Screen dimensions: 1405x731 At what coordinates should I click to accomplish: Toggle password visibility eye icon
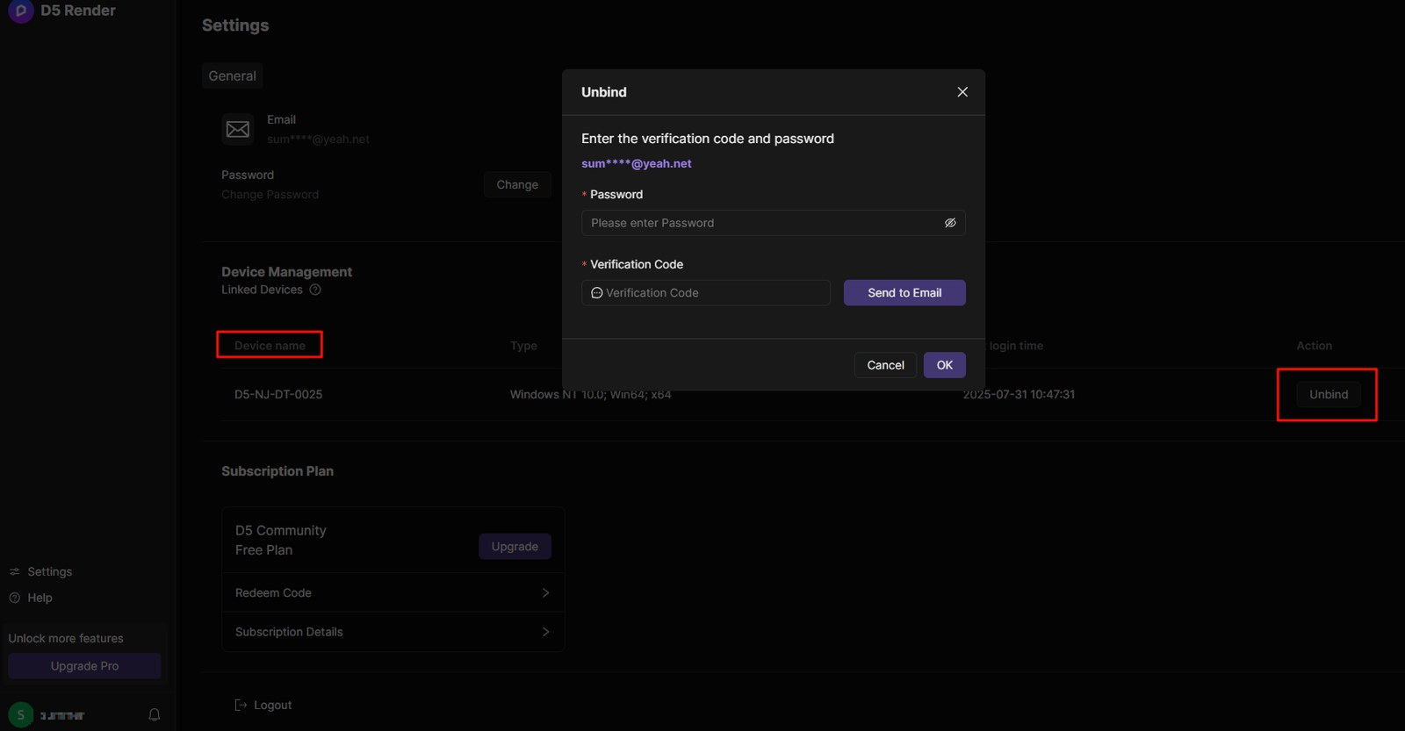[950, 223]
